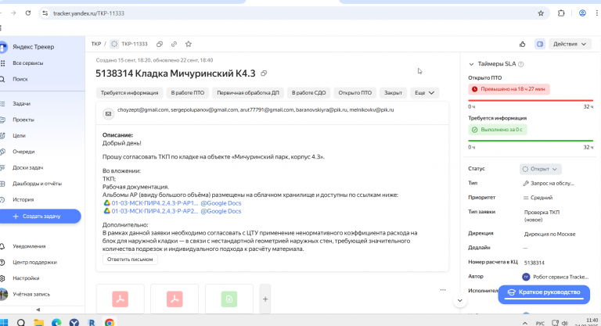Open the second PDF attachment thumbnail
Screen dimensions: 601x326
[175, 299]
